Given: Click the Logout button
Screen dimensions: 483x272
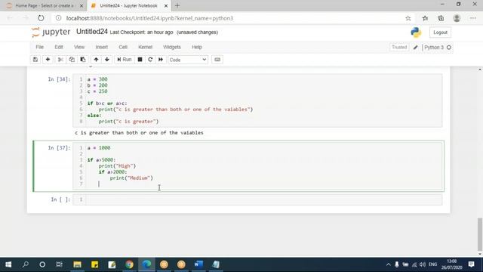Looking at the screenshot, I should [440, 32].
